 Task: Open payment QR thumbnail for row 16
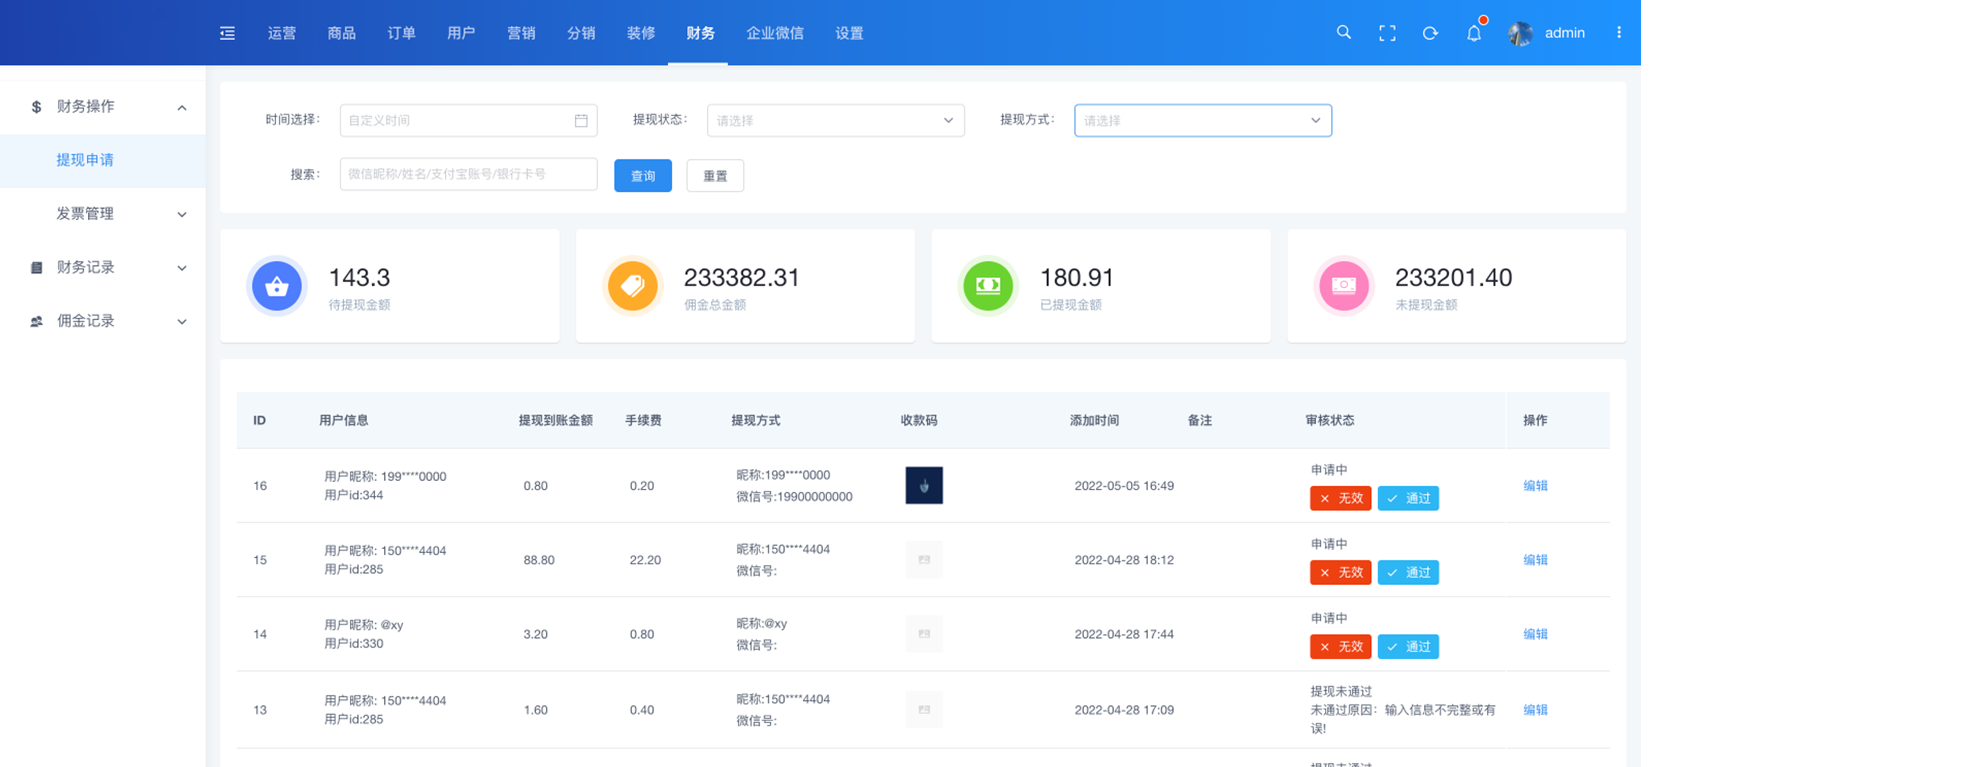924,485
